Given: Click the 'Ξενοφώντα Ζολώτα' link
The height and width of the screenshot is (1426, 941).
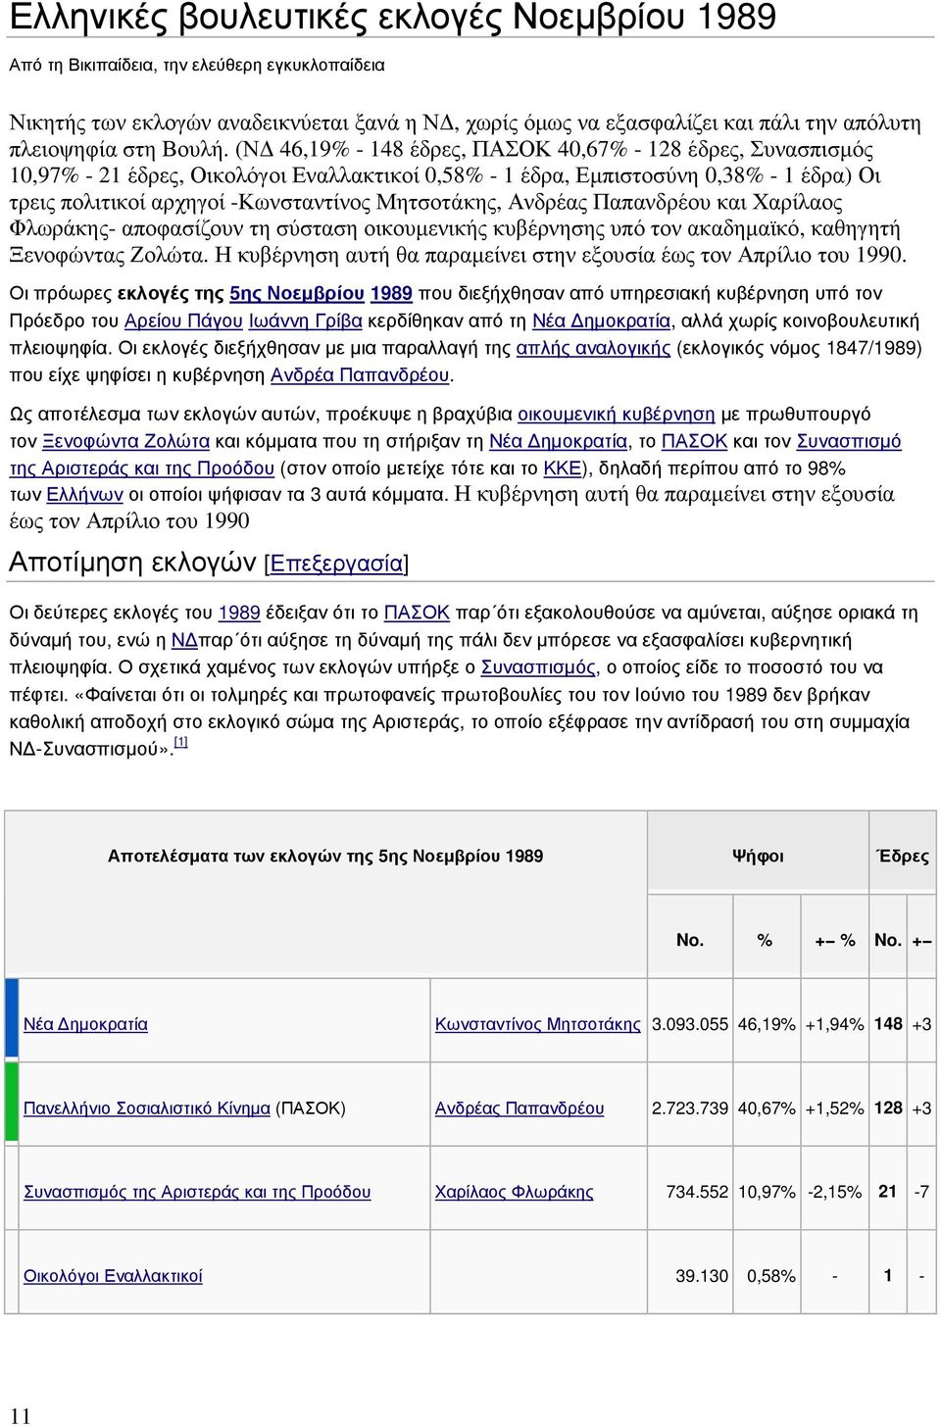Looking at the screenshot, I should pos(125,441).
